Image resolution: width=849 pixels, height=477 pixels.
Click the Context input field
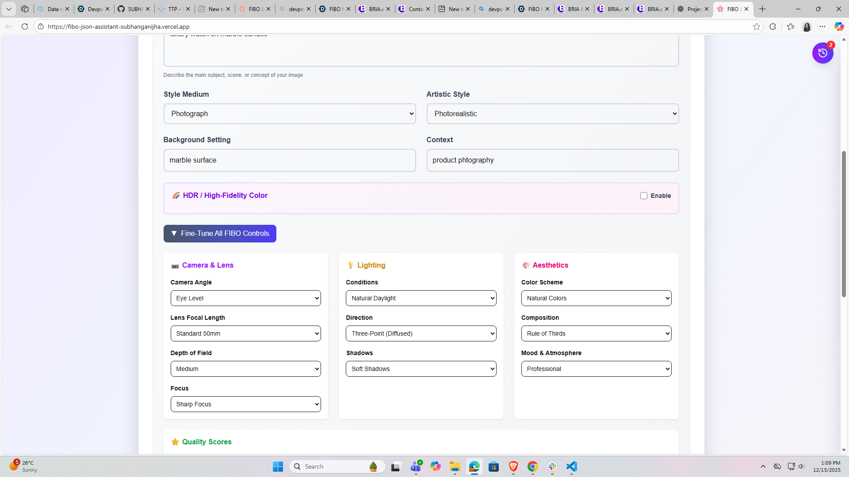tap(552, 160)
